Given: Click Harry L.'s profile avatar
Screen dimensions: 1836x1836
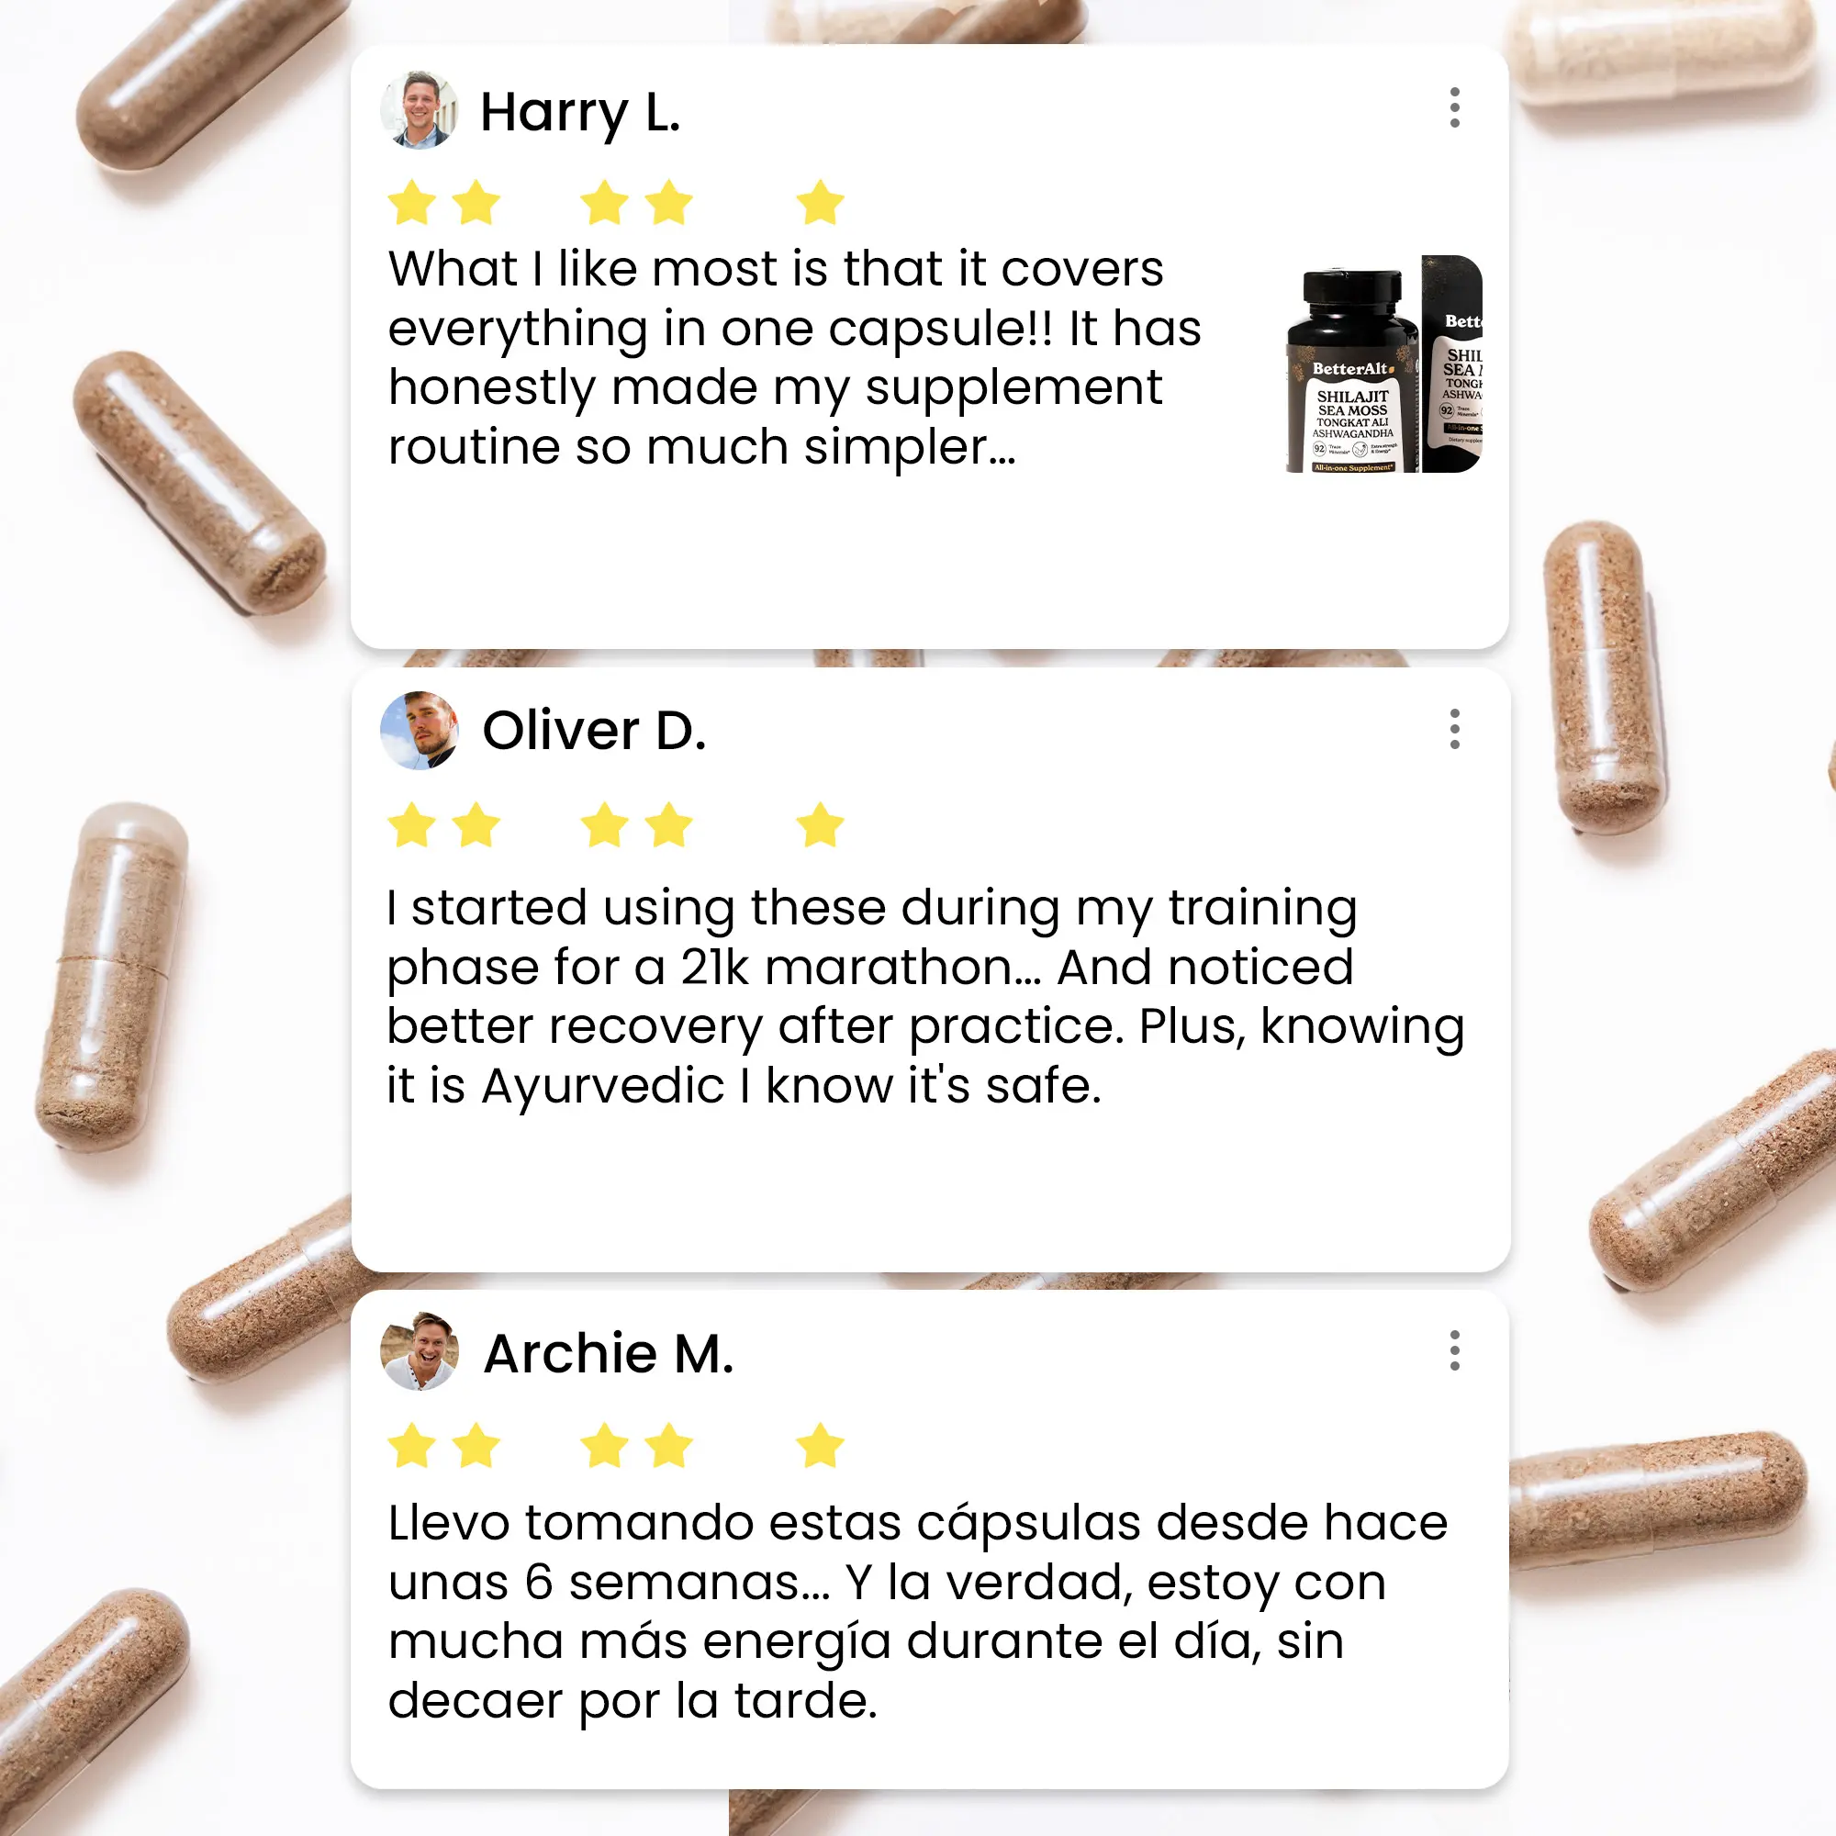Looking at the screenshot, I should pos(420,110).
